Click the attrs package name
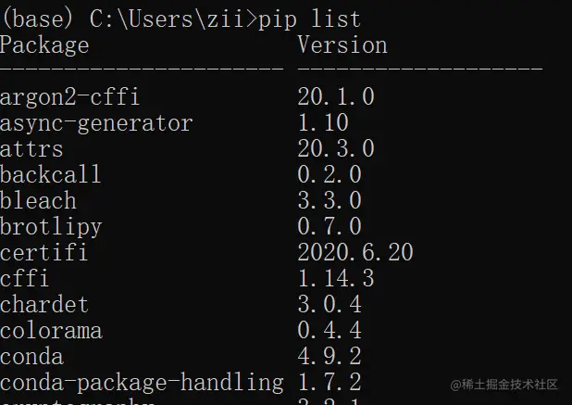572x405 pixels. pyautogui.click(x=31, y=149)
